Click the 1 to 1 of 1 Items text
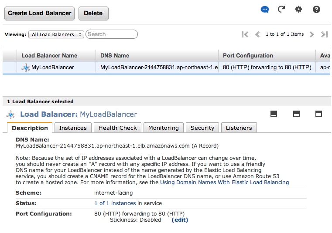This screenshot has height=233, width=332. click(x=284, y=34)
